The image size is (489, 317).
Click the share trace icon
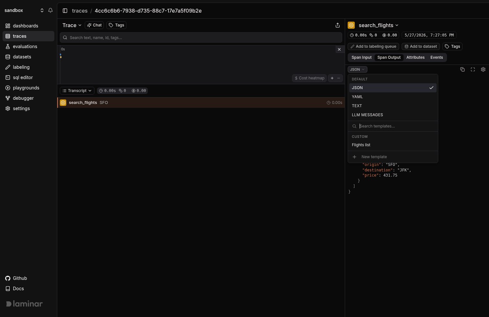coord(338,25)
